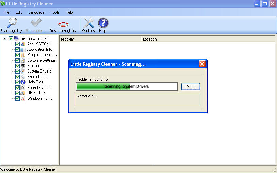Select the Application Info section icon
Screen dimensions: 277x173
pyautogui.click(x=23, y=49)
